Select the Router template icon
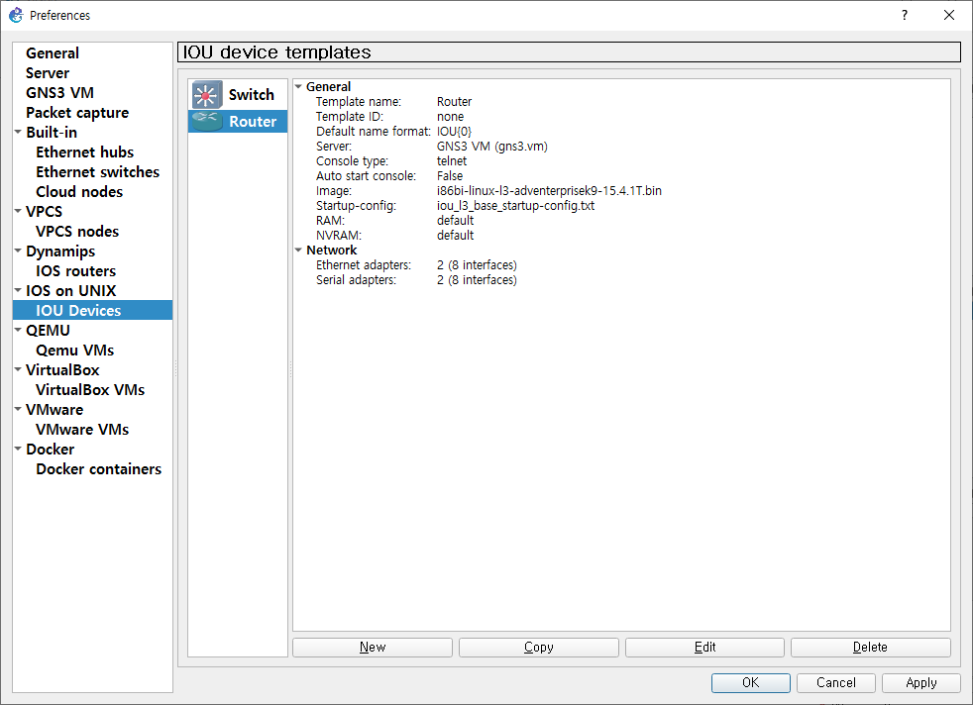The height and width of the screenshot is (705, 973). click(207, 121)
